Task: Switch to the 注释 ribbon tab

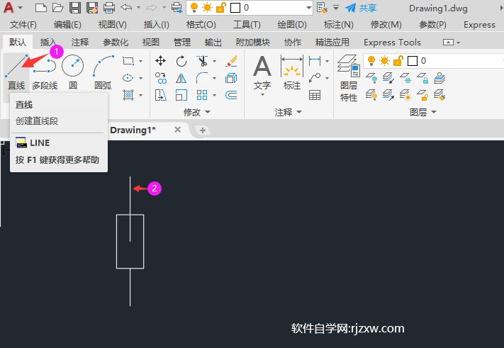Action: click(79, 42)
